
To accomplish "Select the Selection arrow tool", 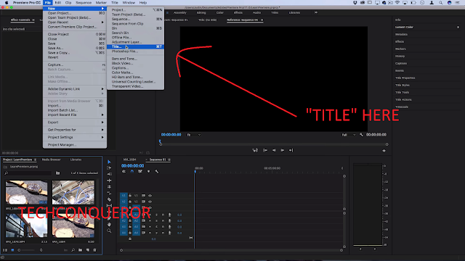I will click(109, 162).
